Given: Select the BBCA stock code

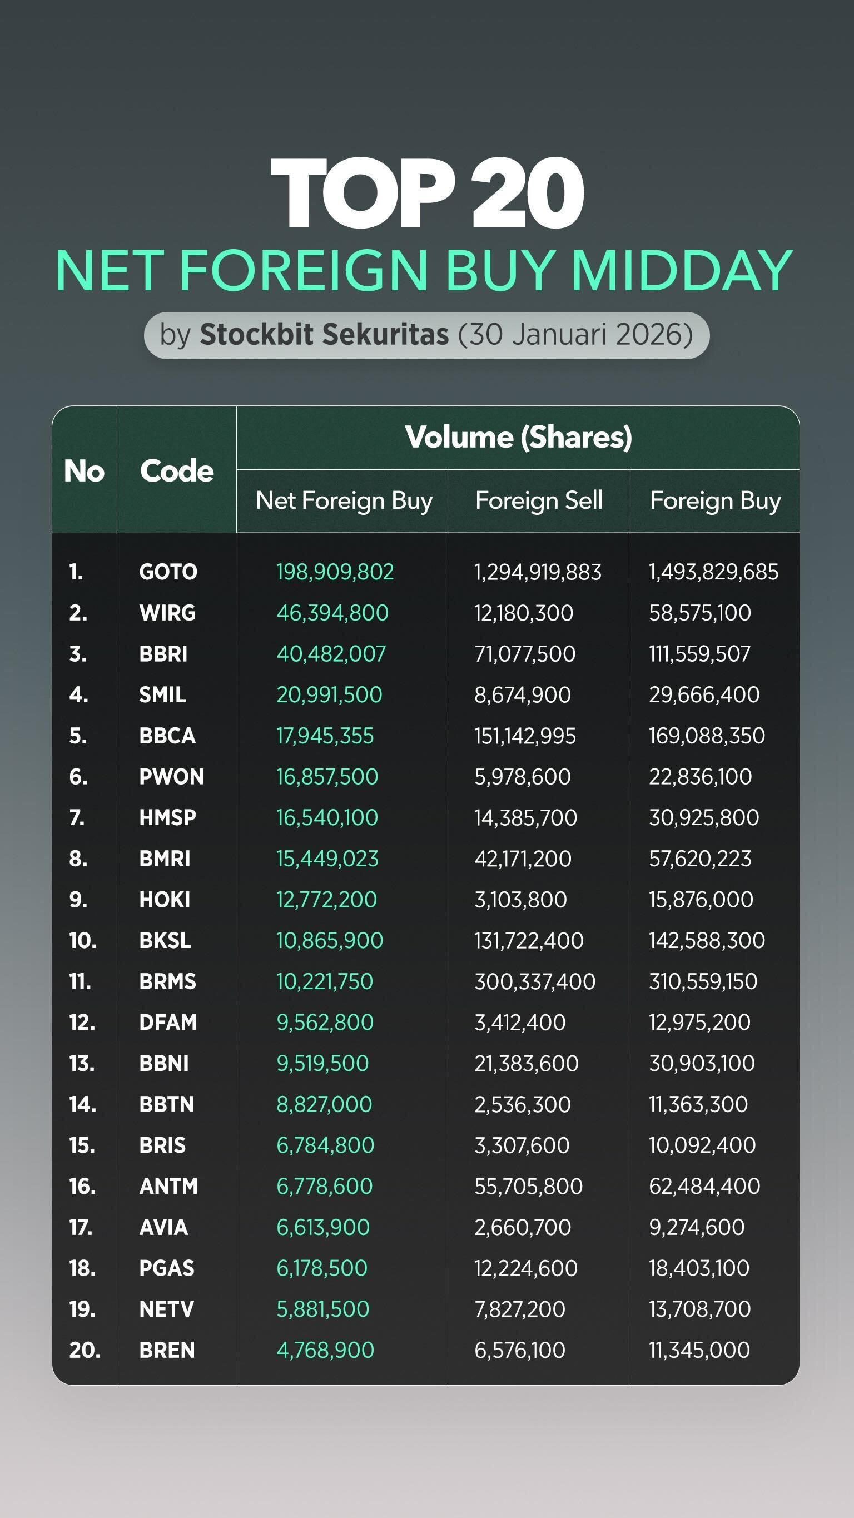Looking at the screenshot, I should pyautogui.click(x=167, y=736).
